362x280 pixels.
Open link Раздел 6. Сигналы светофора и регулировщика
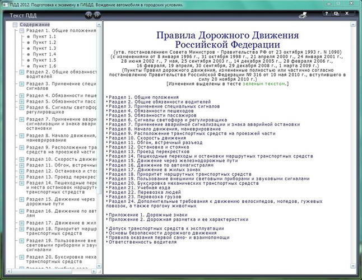click(168, 120)
